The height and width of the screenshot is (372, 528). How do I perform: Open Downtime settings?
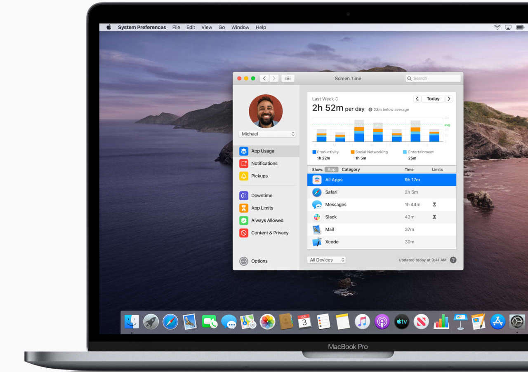[x=262, y=196]
